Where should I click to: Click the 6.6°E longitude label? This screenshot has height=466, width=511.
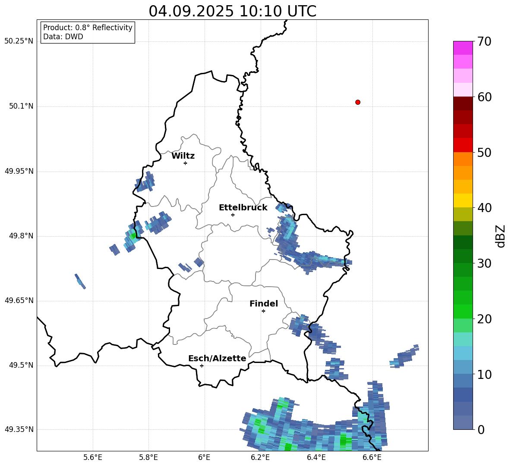[x=372, y=457]
